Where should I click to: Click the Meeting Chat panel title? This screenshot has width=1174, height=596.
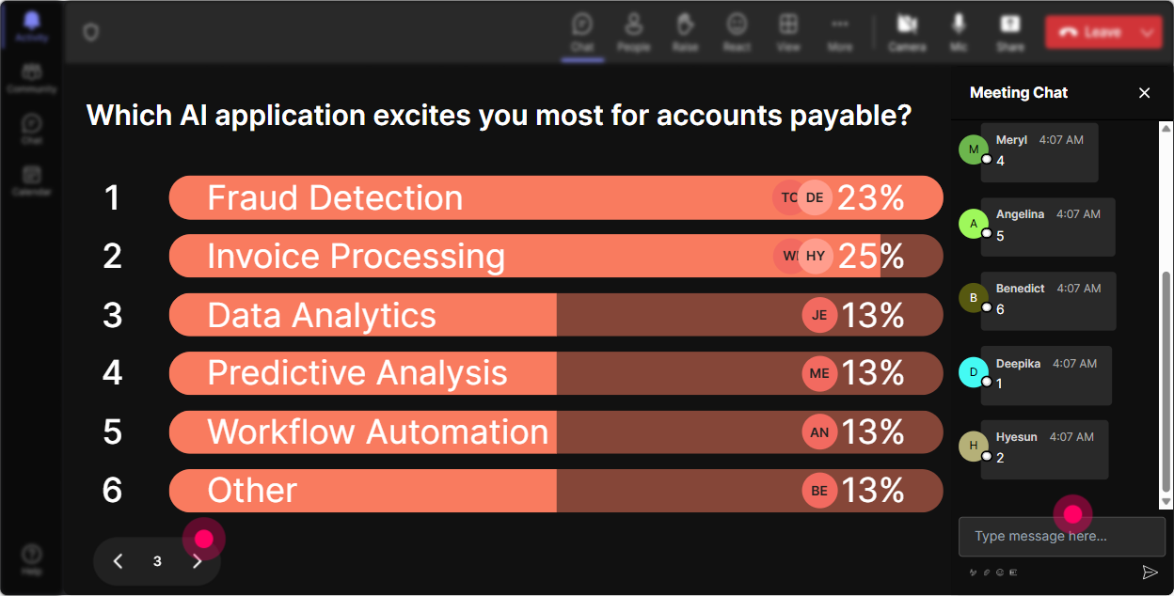pyautogui.click(x=1019, y=92)
